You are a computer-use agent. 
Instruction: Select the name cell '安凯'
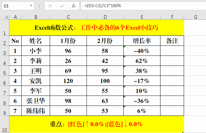36,81
